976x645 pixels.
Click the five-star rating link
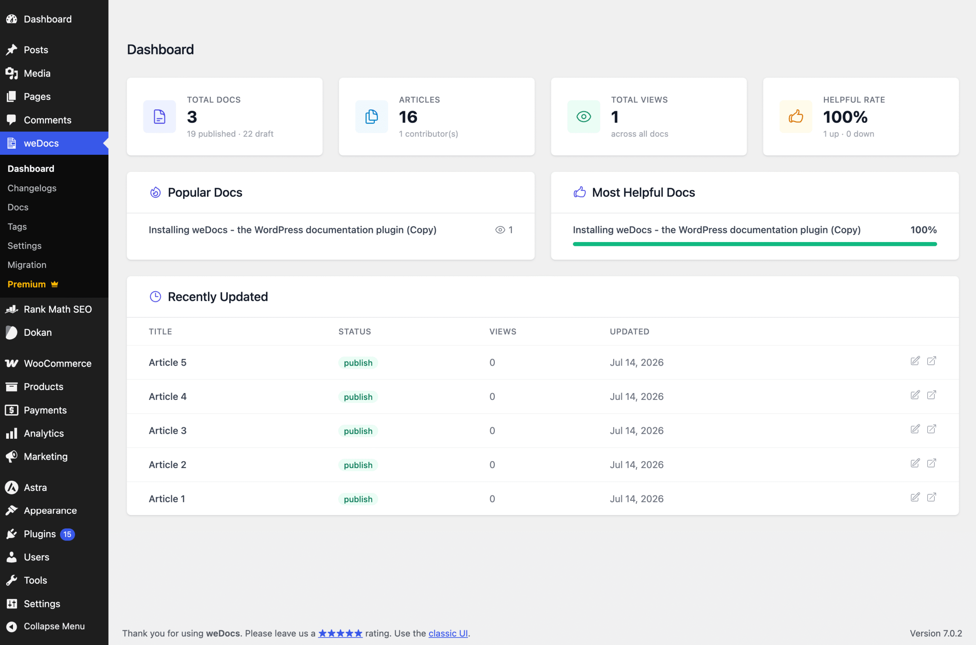click(x=340, y=633)
